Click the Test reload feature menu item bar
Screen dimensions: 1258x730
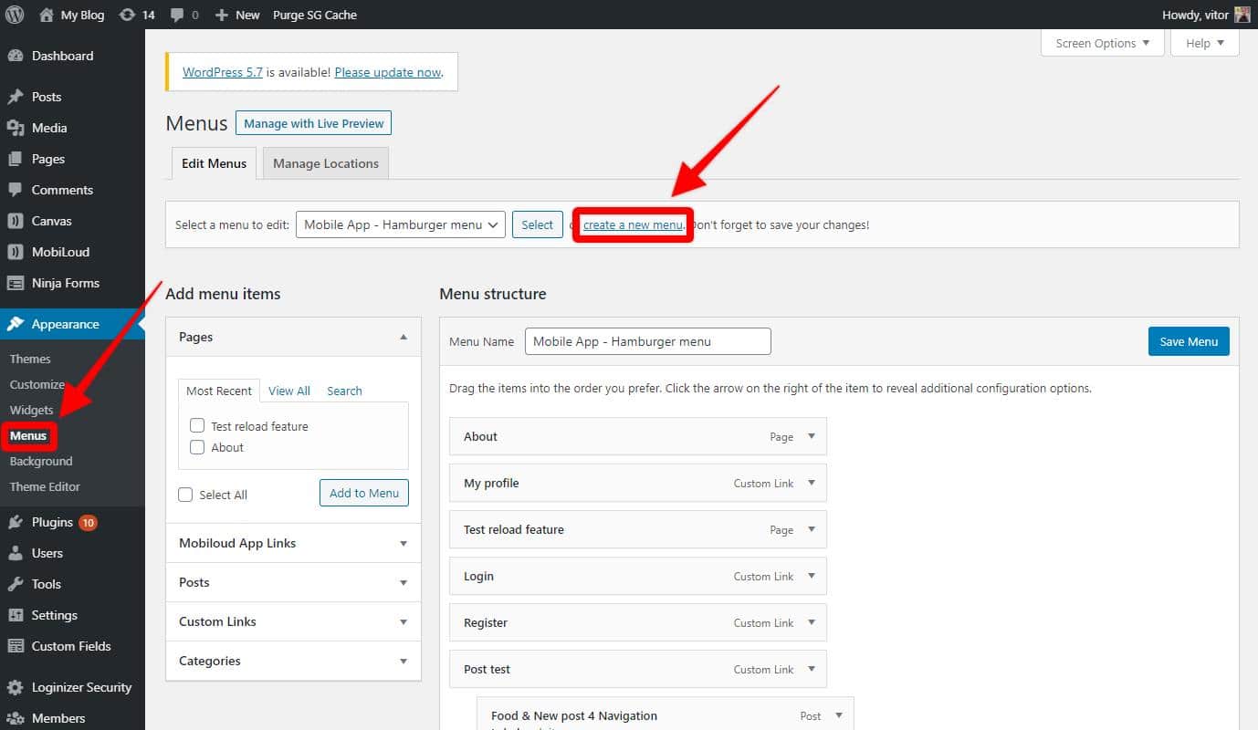638,529
